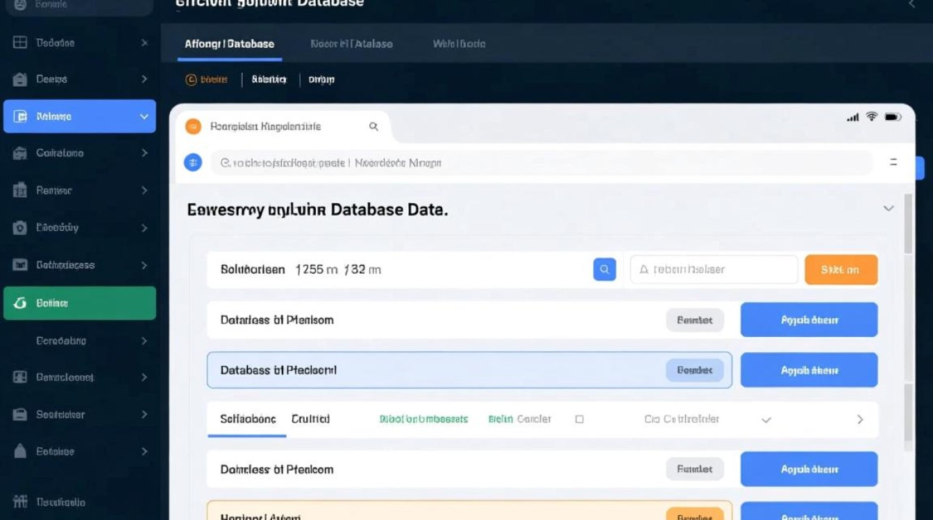Click the camera icon in the left sidebar
933x520 pixels.
(x=20, y=227)
